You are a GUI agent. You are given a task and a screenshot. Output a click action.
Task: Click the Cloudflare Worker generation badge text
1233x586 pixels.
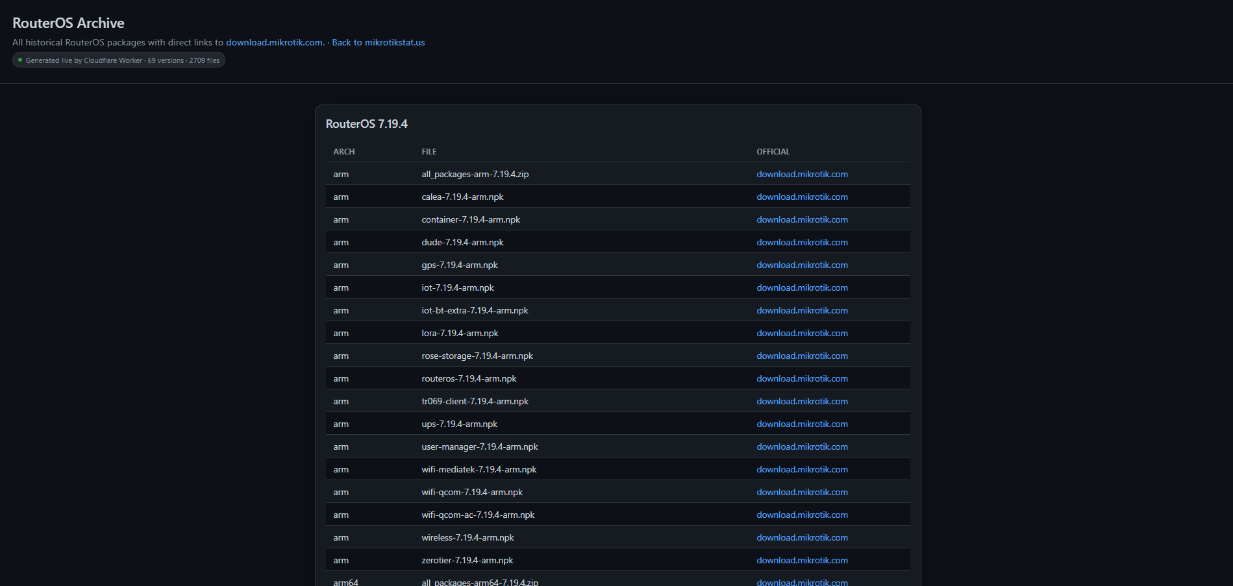[123, 60]
